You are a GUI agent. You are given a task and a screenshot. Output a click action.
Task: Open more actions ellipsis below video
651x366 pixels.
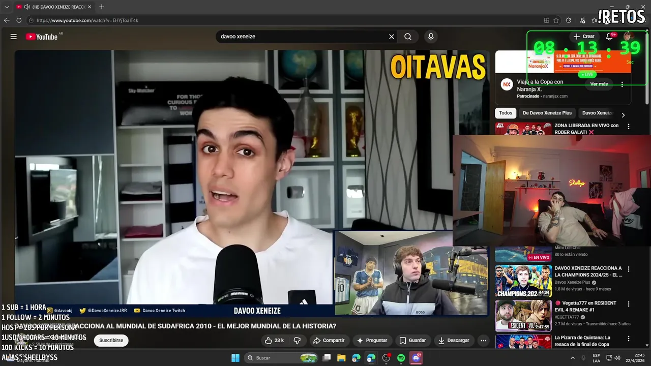coord(484,340)
